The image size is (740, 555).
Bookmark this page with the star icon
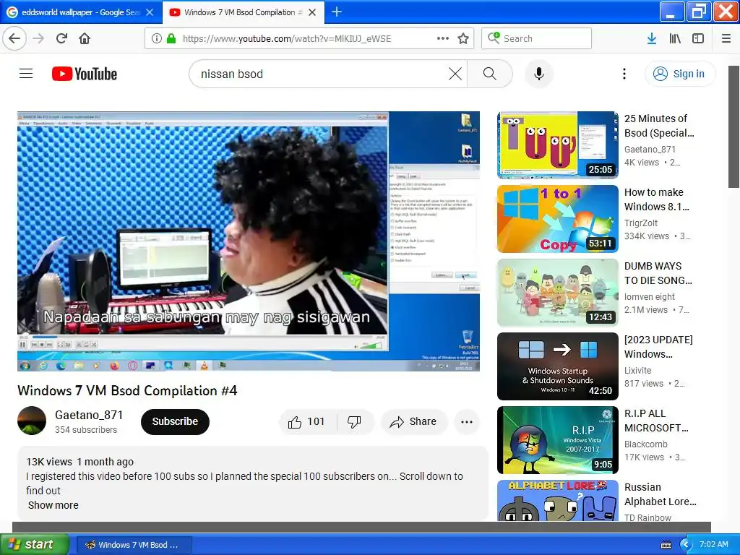463,38
